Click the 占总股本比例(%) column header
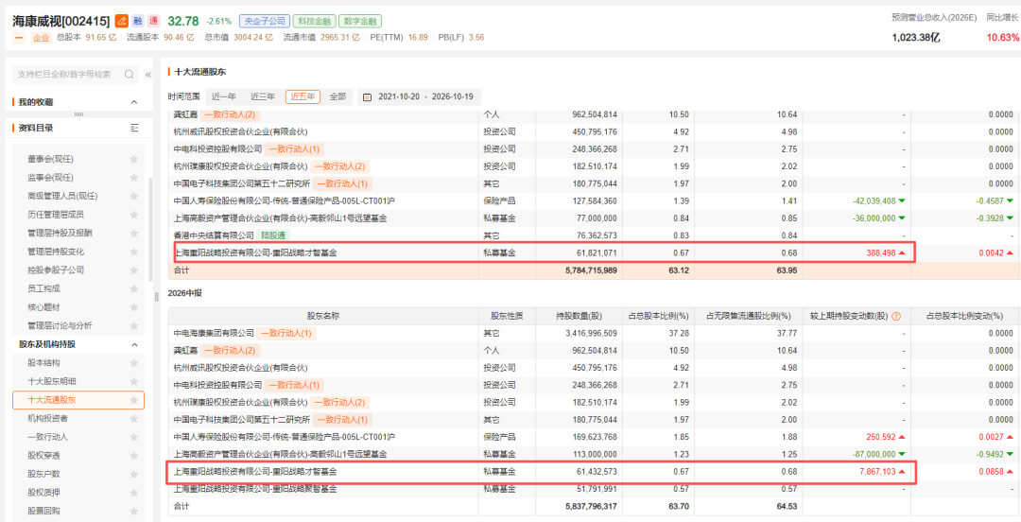The height and width of the screenshot is (522, 1021). point(658,316)
